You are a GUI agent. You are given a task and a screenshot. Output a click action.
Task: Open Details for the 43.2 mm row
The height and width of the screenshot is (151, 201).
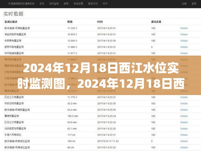click(184, 103)
